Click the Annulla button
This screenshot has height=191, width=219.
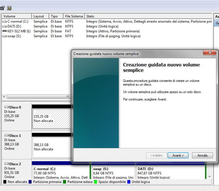202,155
